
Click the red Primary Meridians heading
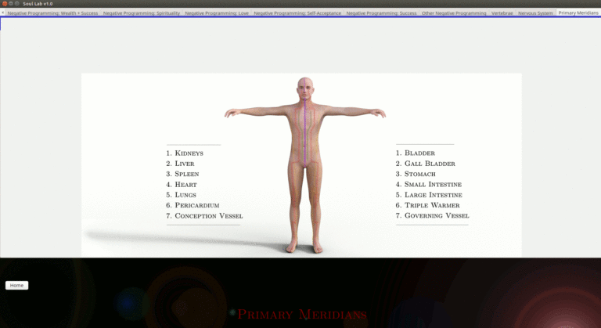tap(302, 315)
